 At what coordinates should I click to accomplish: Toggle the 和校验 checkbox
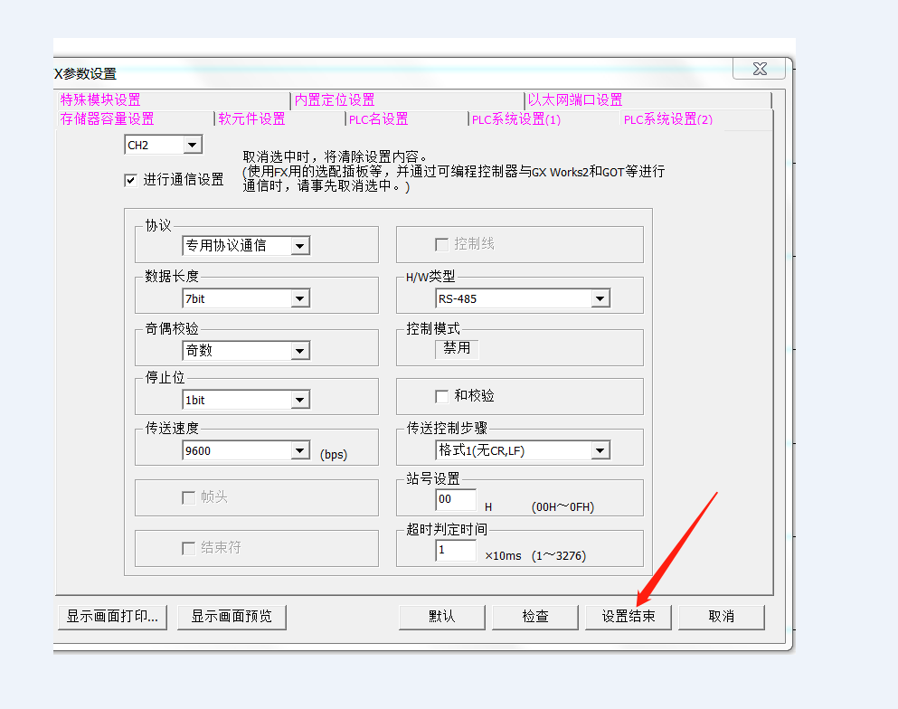tap(442, 396)
